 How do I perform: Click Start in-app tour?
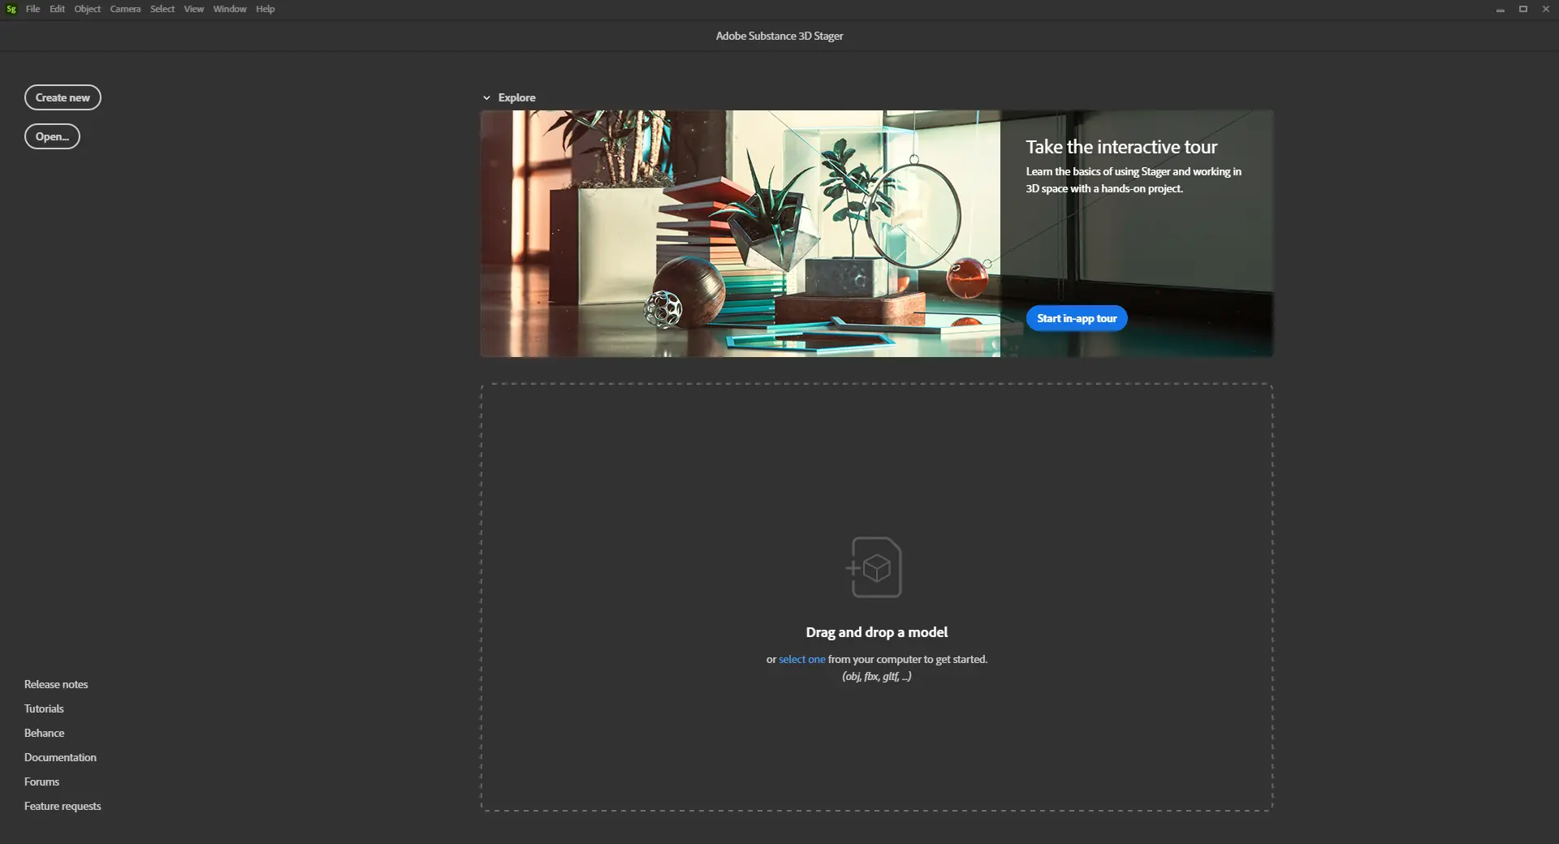coord(1077,318)
